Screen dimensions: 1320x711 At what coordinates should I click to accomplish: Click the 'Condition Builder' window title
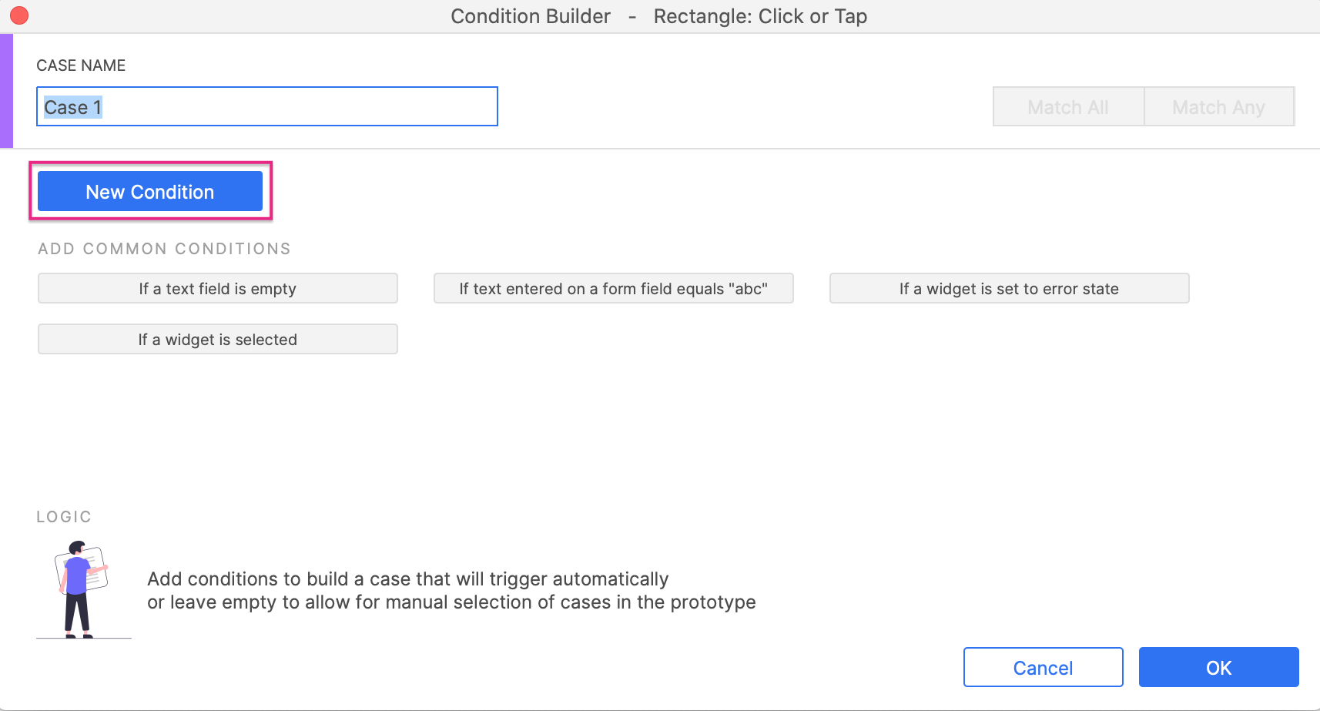531,16
